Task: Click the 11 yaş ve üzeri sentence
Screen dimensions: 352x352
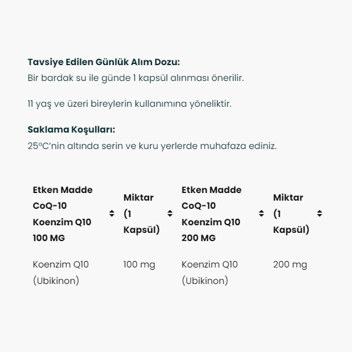Action: (130, 104)
